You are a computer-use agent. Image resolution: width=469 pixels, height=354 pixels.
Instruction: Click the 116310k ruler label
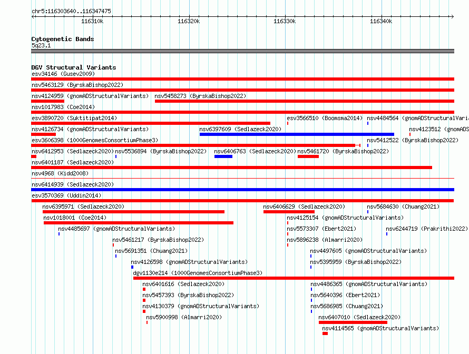point(92,21)
